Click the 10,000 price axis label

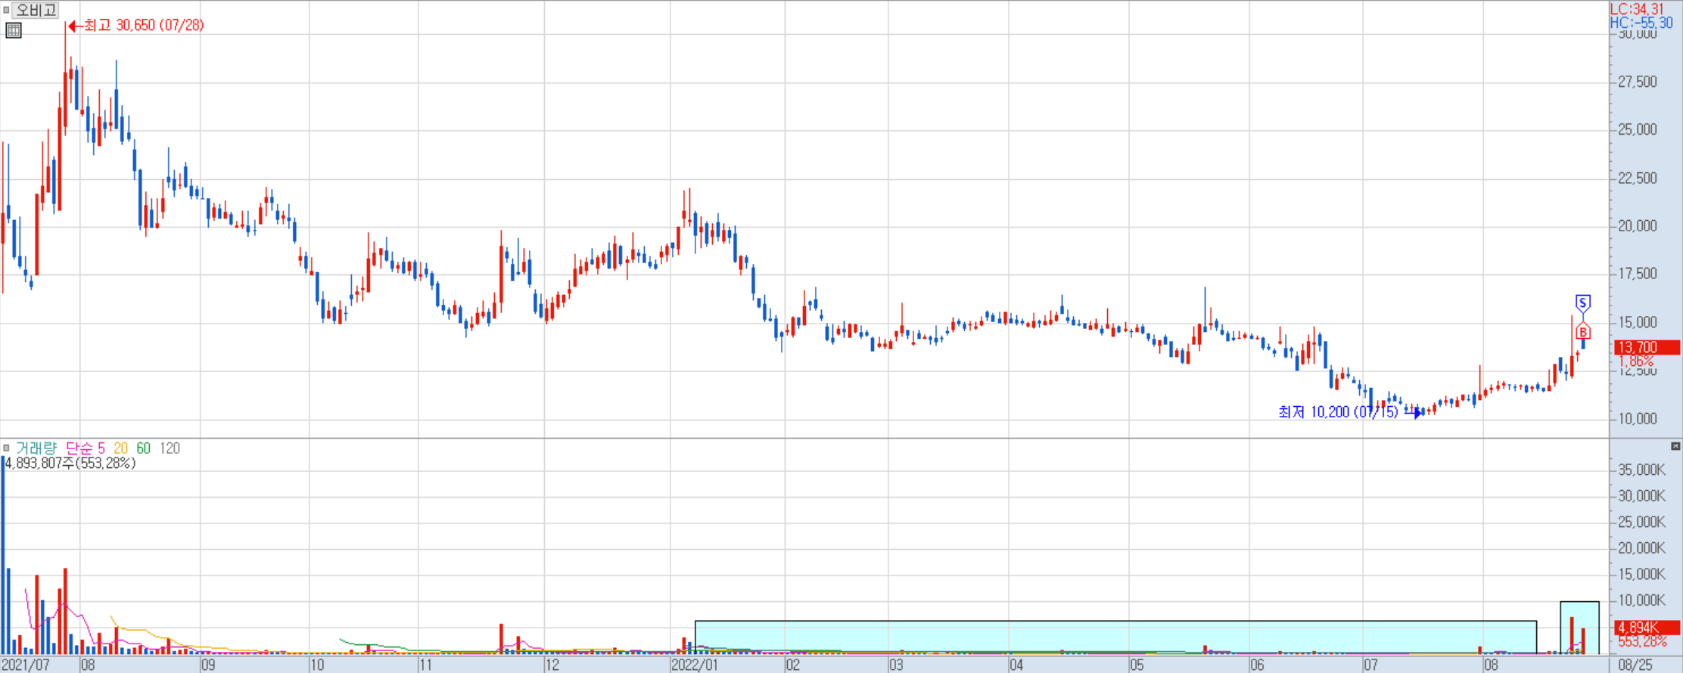(1638, 418)
